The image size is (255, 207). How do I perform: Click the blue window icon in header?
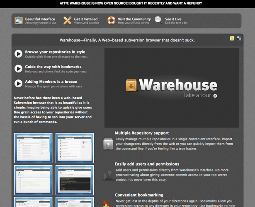[x=239, y=39]
